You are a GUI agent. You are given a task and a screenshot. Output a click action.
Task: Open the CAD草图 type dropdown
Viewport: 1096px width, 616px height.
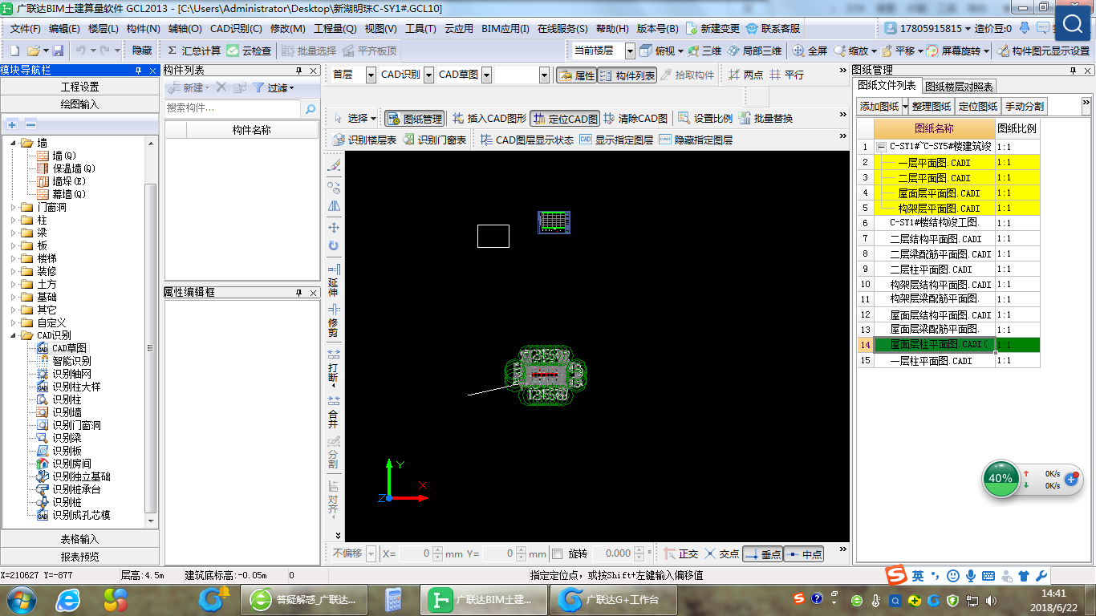pos(486,75)
